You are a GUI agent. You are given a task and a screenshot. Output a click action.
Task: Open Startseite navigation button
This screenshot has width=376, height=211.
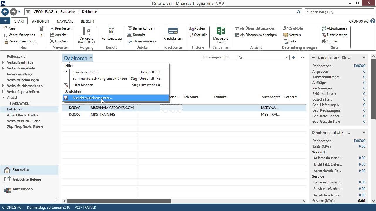tap(29, 170)
